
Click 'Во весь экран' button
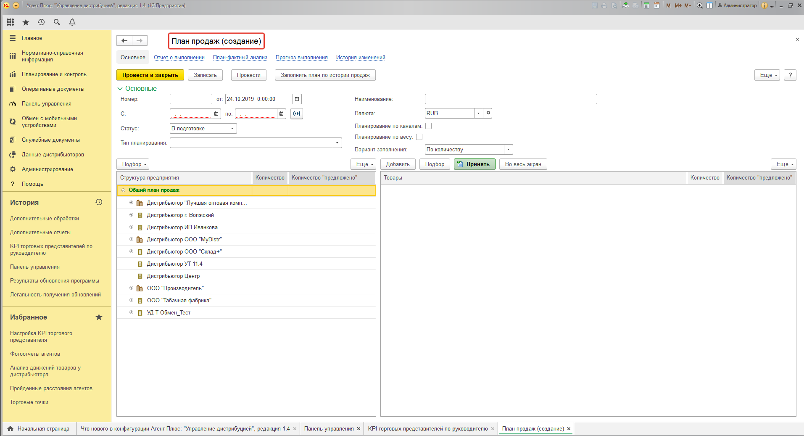[523, 164]
